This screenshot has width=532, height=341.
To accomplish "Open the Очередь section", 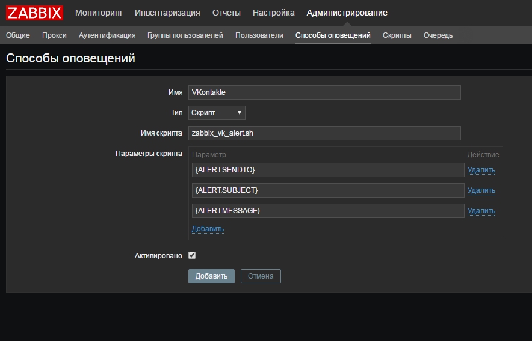I will 438,35.
